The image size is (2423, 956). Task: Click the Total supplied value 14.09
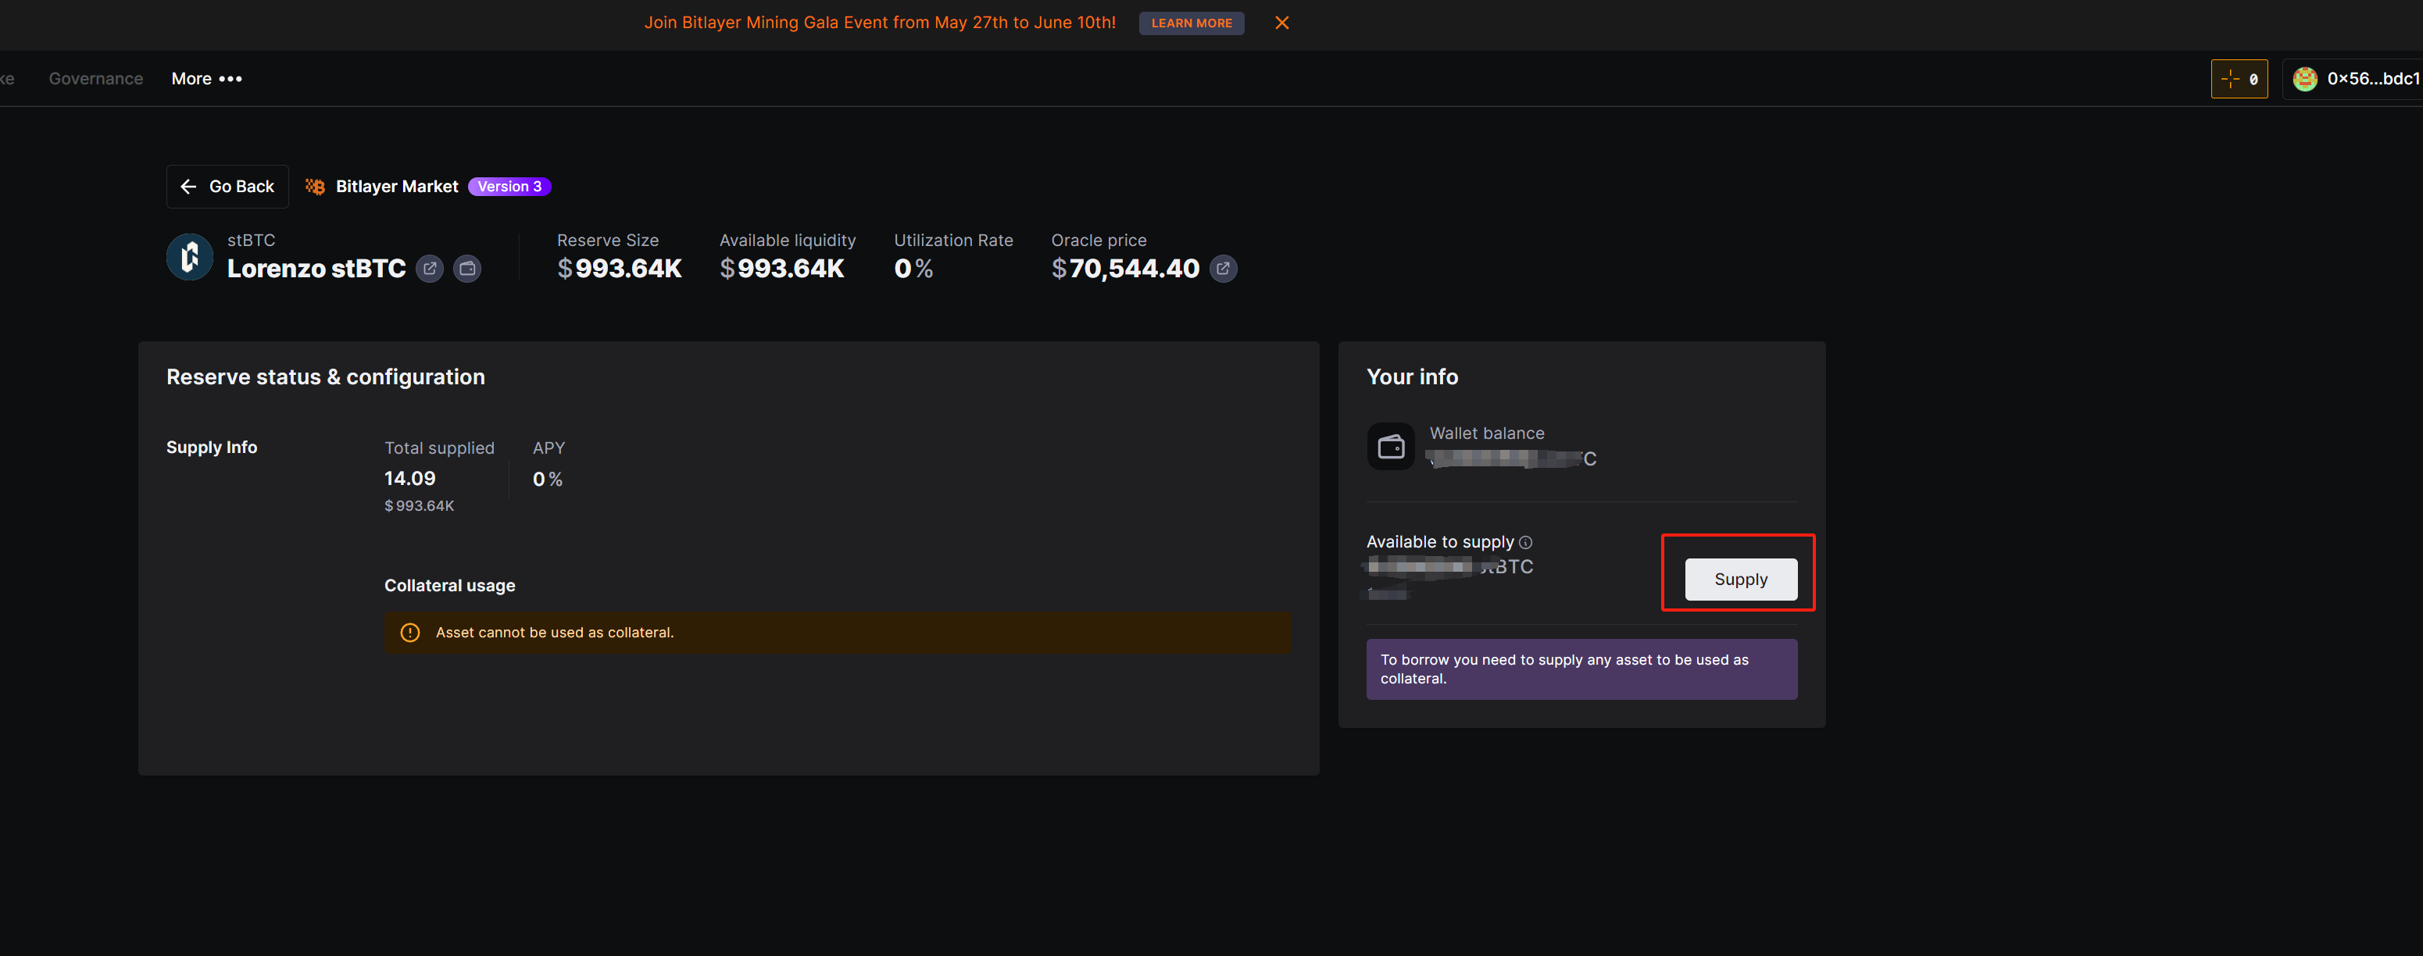[410, 479]
